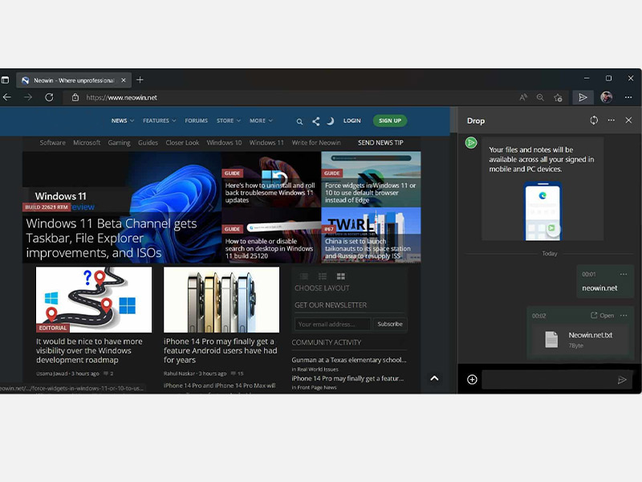Screen dimensions: 642x482
Task: Open search on desktop build 25120 guide
Action: click(269, 248)
